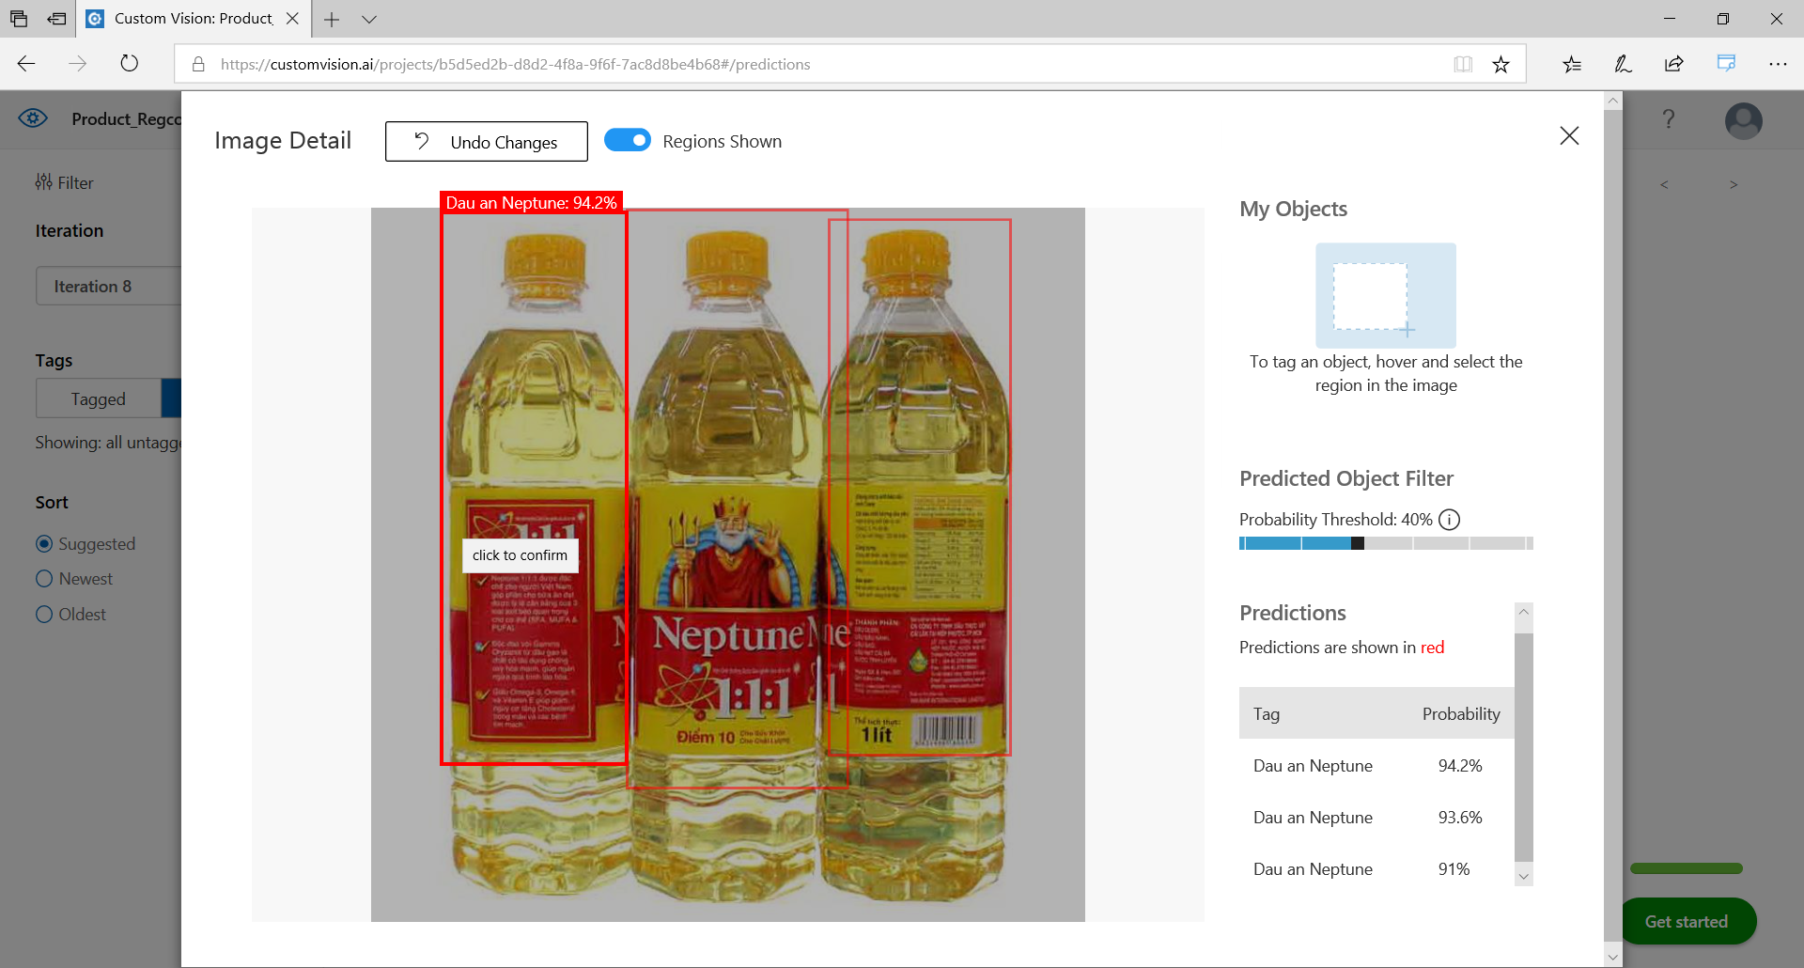Click the Add notes pen icon
This screenshot has height=968, width=1804.
point(1623,64)
